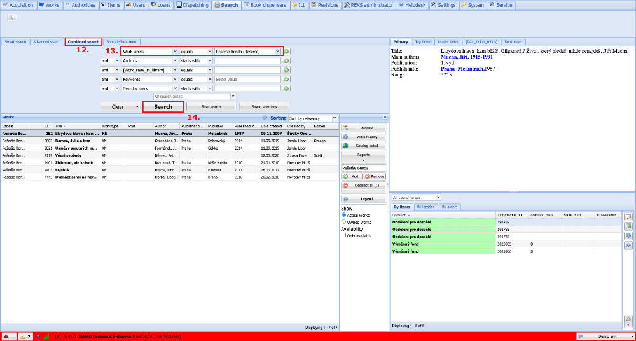Click the green signal strength icon
Viewport: 636px width, 341px height.
[x=46, y=337]
